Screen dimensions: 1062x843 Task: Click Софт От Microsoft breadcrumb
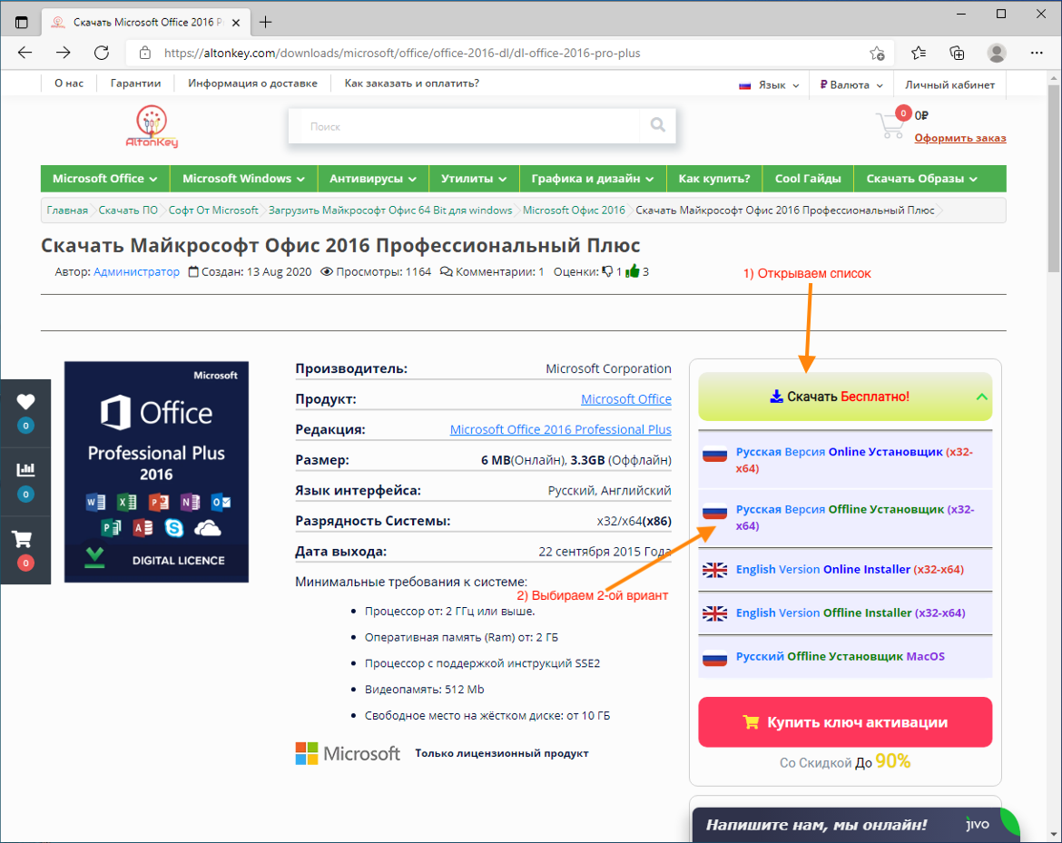[213, 210]
